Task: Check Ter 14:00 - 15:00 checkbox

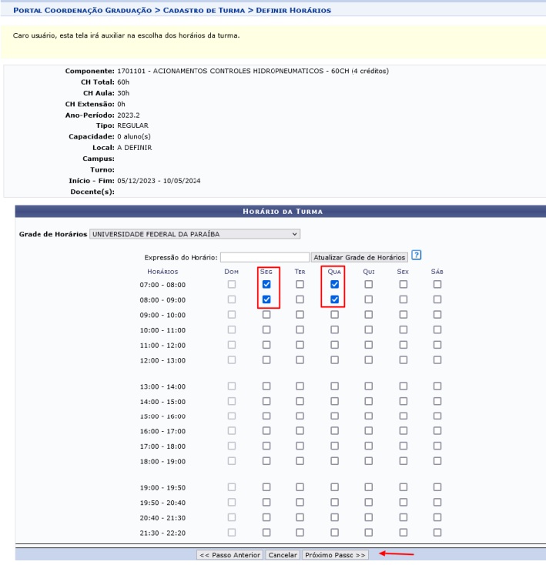Action: 300,401
